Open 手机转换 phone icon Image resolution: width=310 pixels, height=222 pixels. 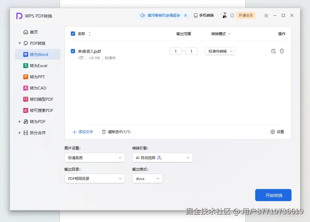[x=196, y=15]
